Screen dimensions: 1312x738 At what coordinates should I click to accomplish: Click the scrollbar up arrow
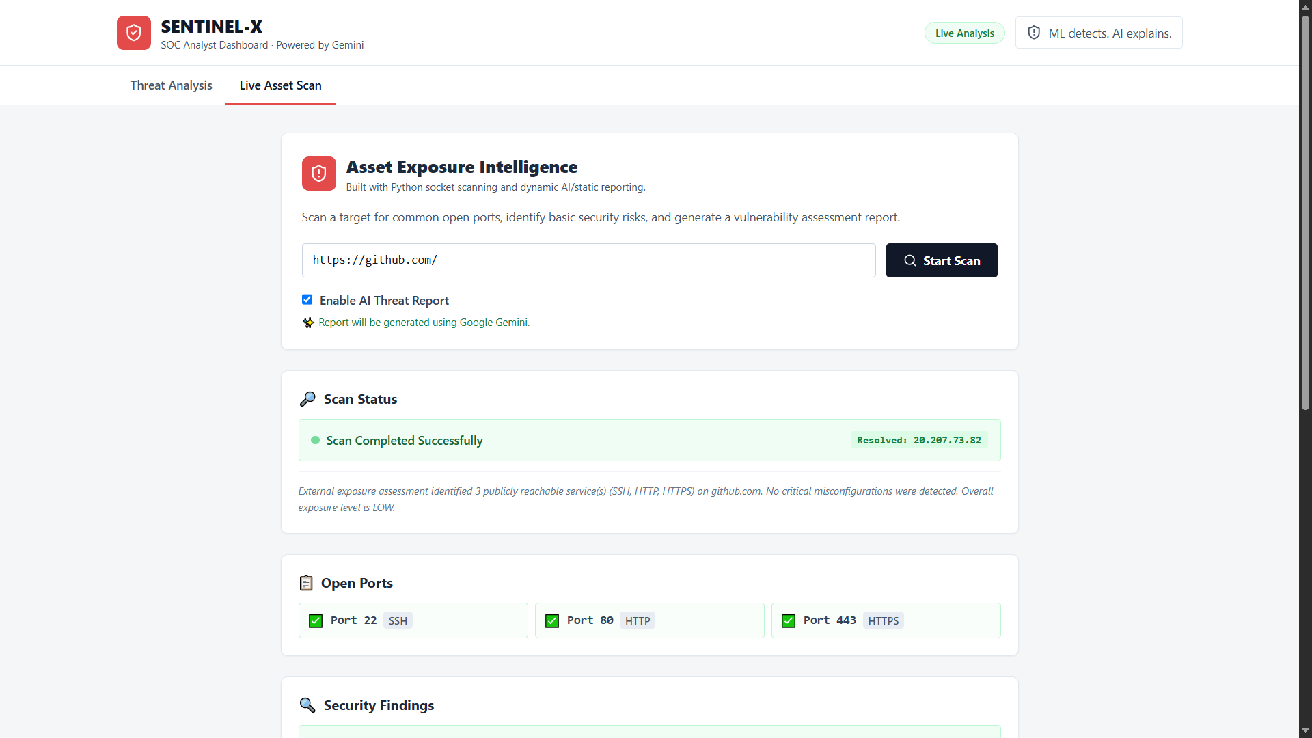click(1305, 7)
